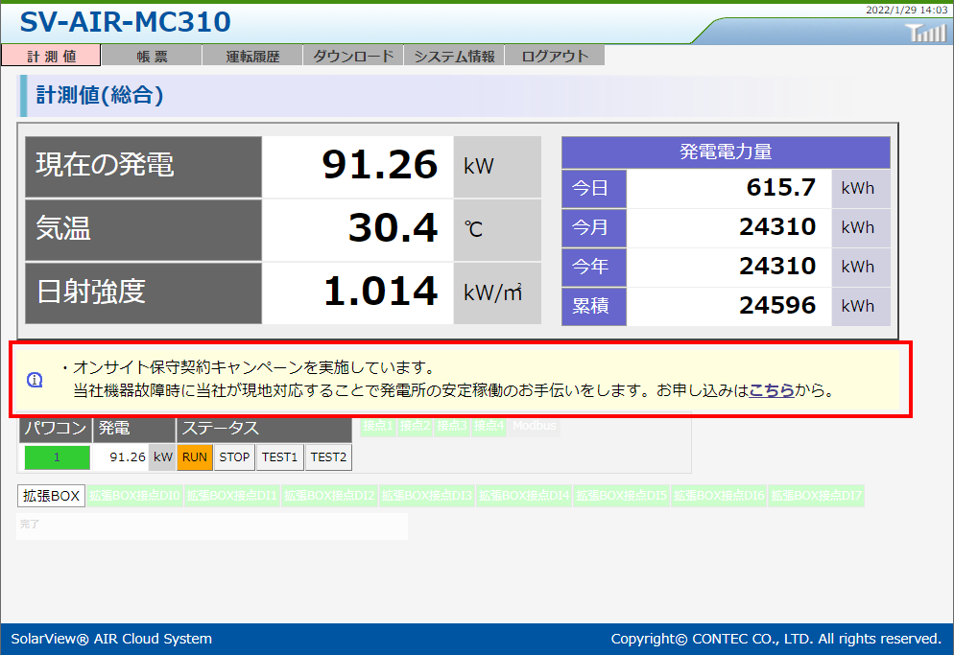This screenshot has height=655, width=954.
Task: Open the 運転履歴 tab
Action: [252, 57]
